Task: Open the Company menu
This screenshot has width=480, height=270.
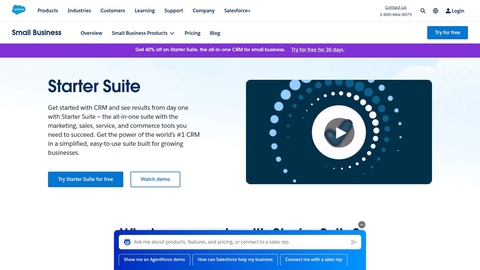Action: tap(204, 10)
